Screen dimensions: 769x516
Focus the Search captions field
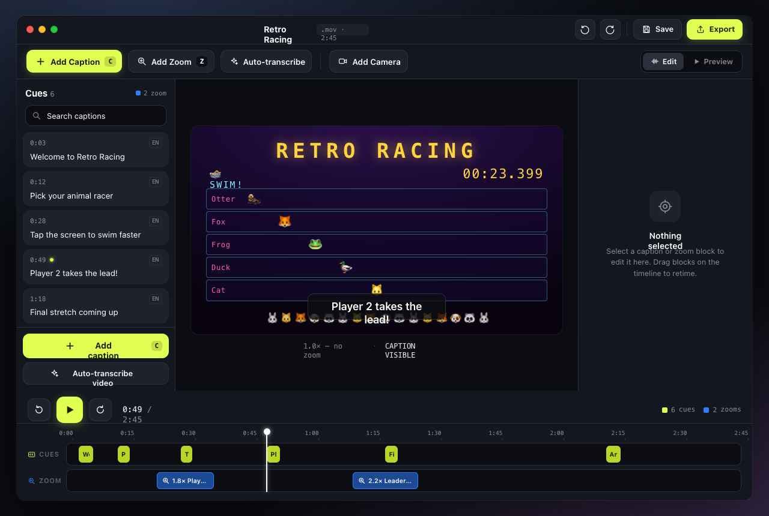click(x=96, y=116)
